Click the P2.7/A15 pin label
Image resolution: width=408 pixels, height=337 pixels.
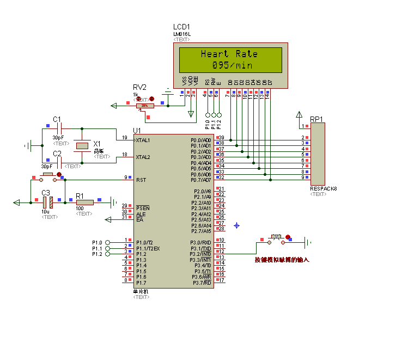coord(201,231)
